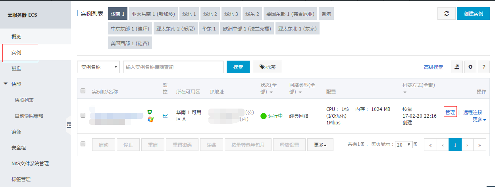Refresh the instance list icon
This screenshot has width=495, height=187.
click(447, 13)
